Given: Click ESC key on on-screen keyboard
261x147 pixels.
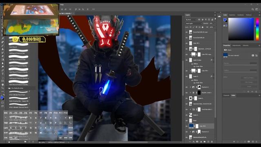Looking at the screenshot, I should [x=6, y=113].
